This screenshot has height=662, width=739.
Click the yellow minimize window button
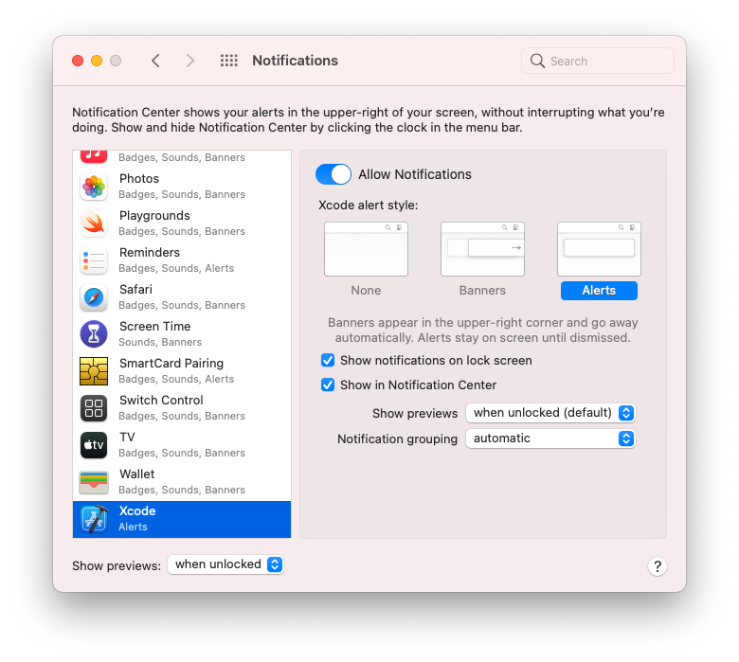click(x=97, y=61)
